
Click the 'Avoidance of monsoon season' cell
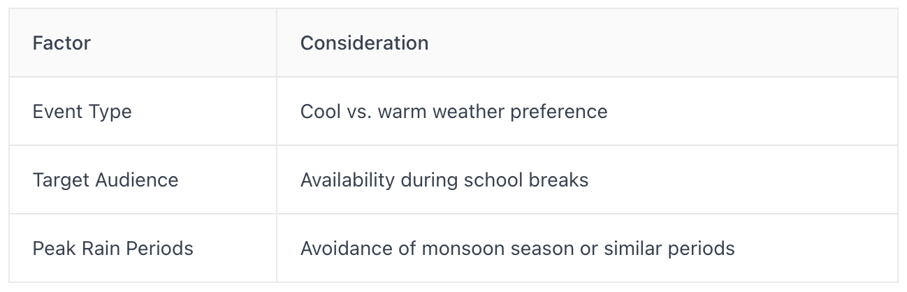coord(587,248)
